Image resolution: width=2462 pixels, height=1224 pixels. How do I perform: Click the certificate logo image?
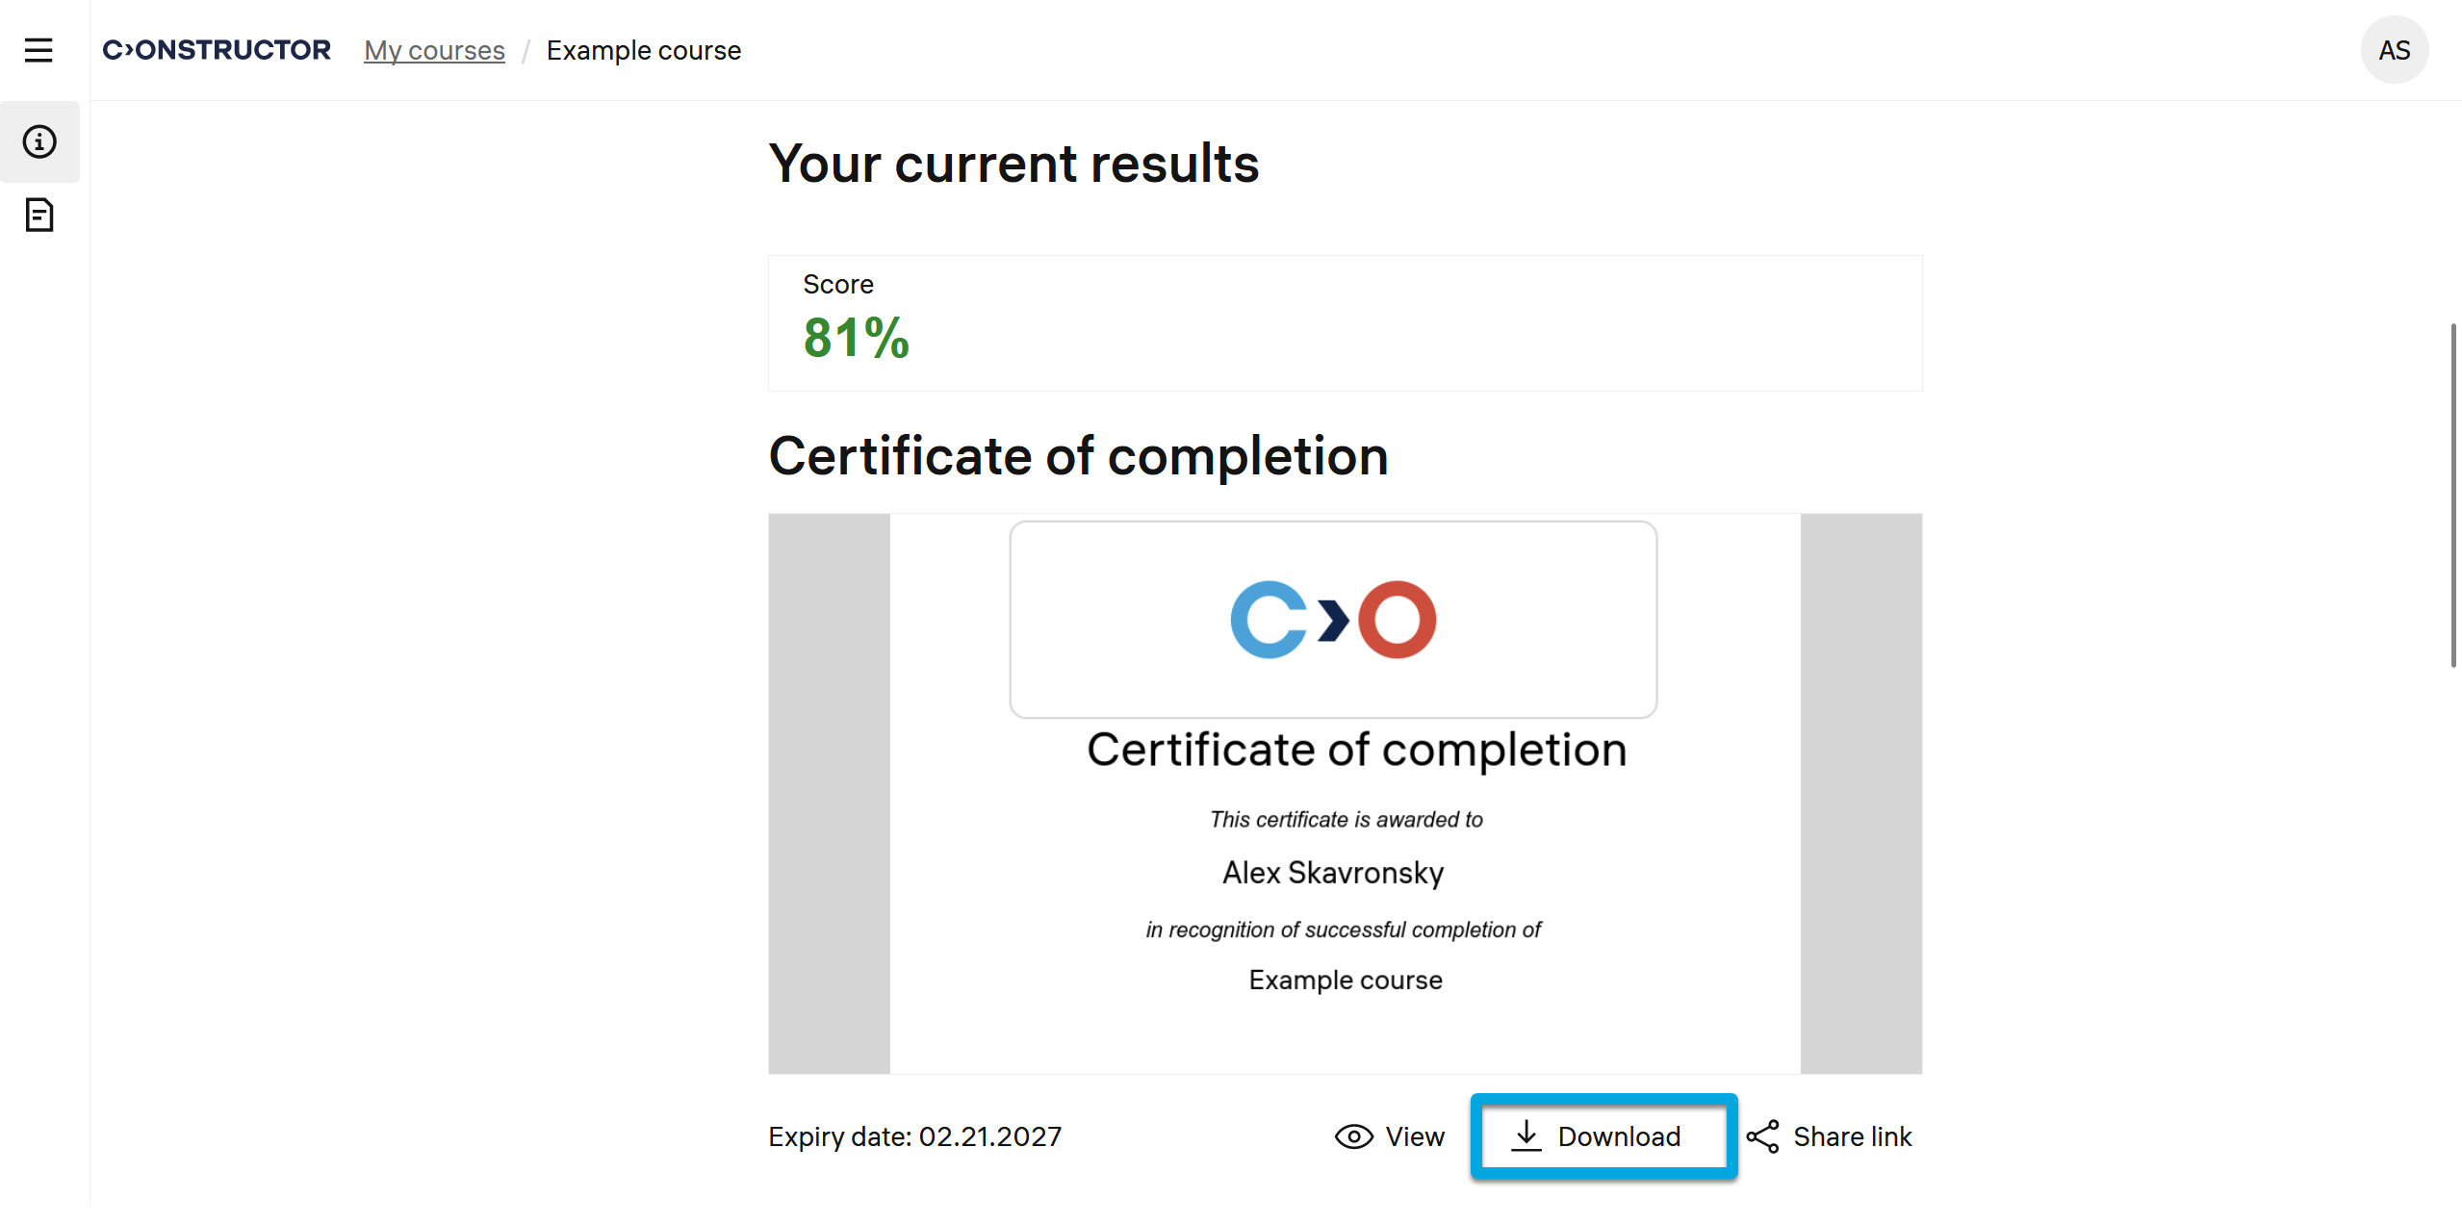(1333, 620)
